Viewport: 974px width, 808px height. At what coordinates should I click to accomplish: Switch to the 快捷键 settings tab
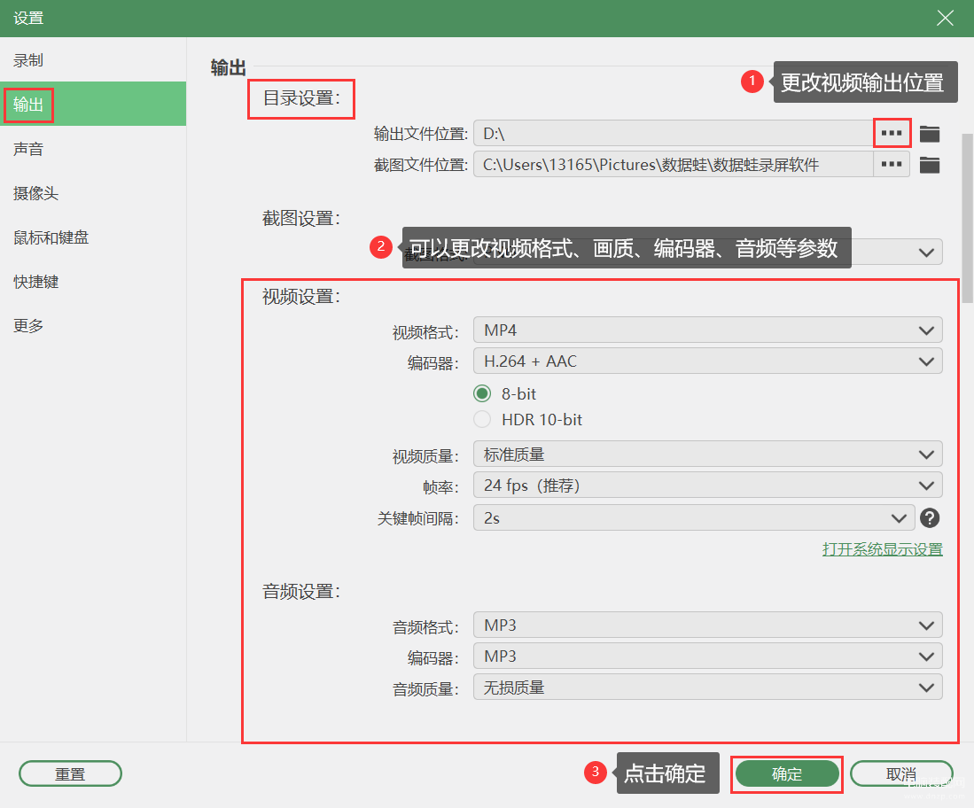(93, 282)
